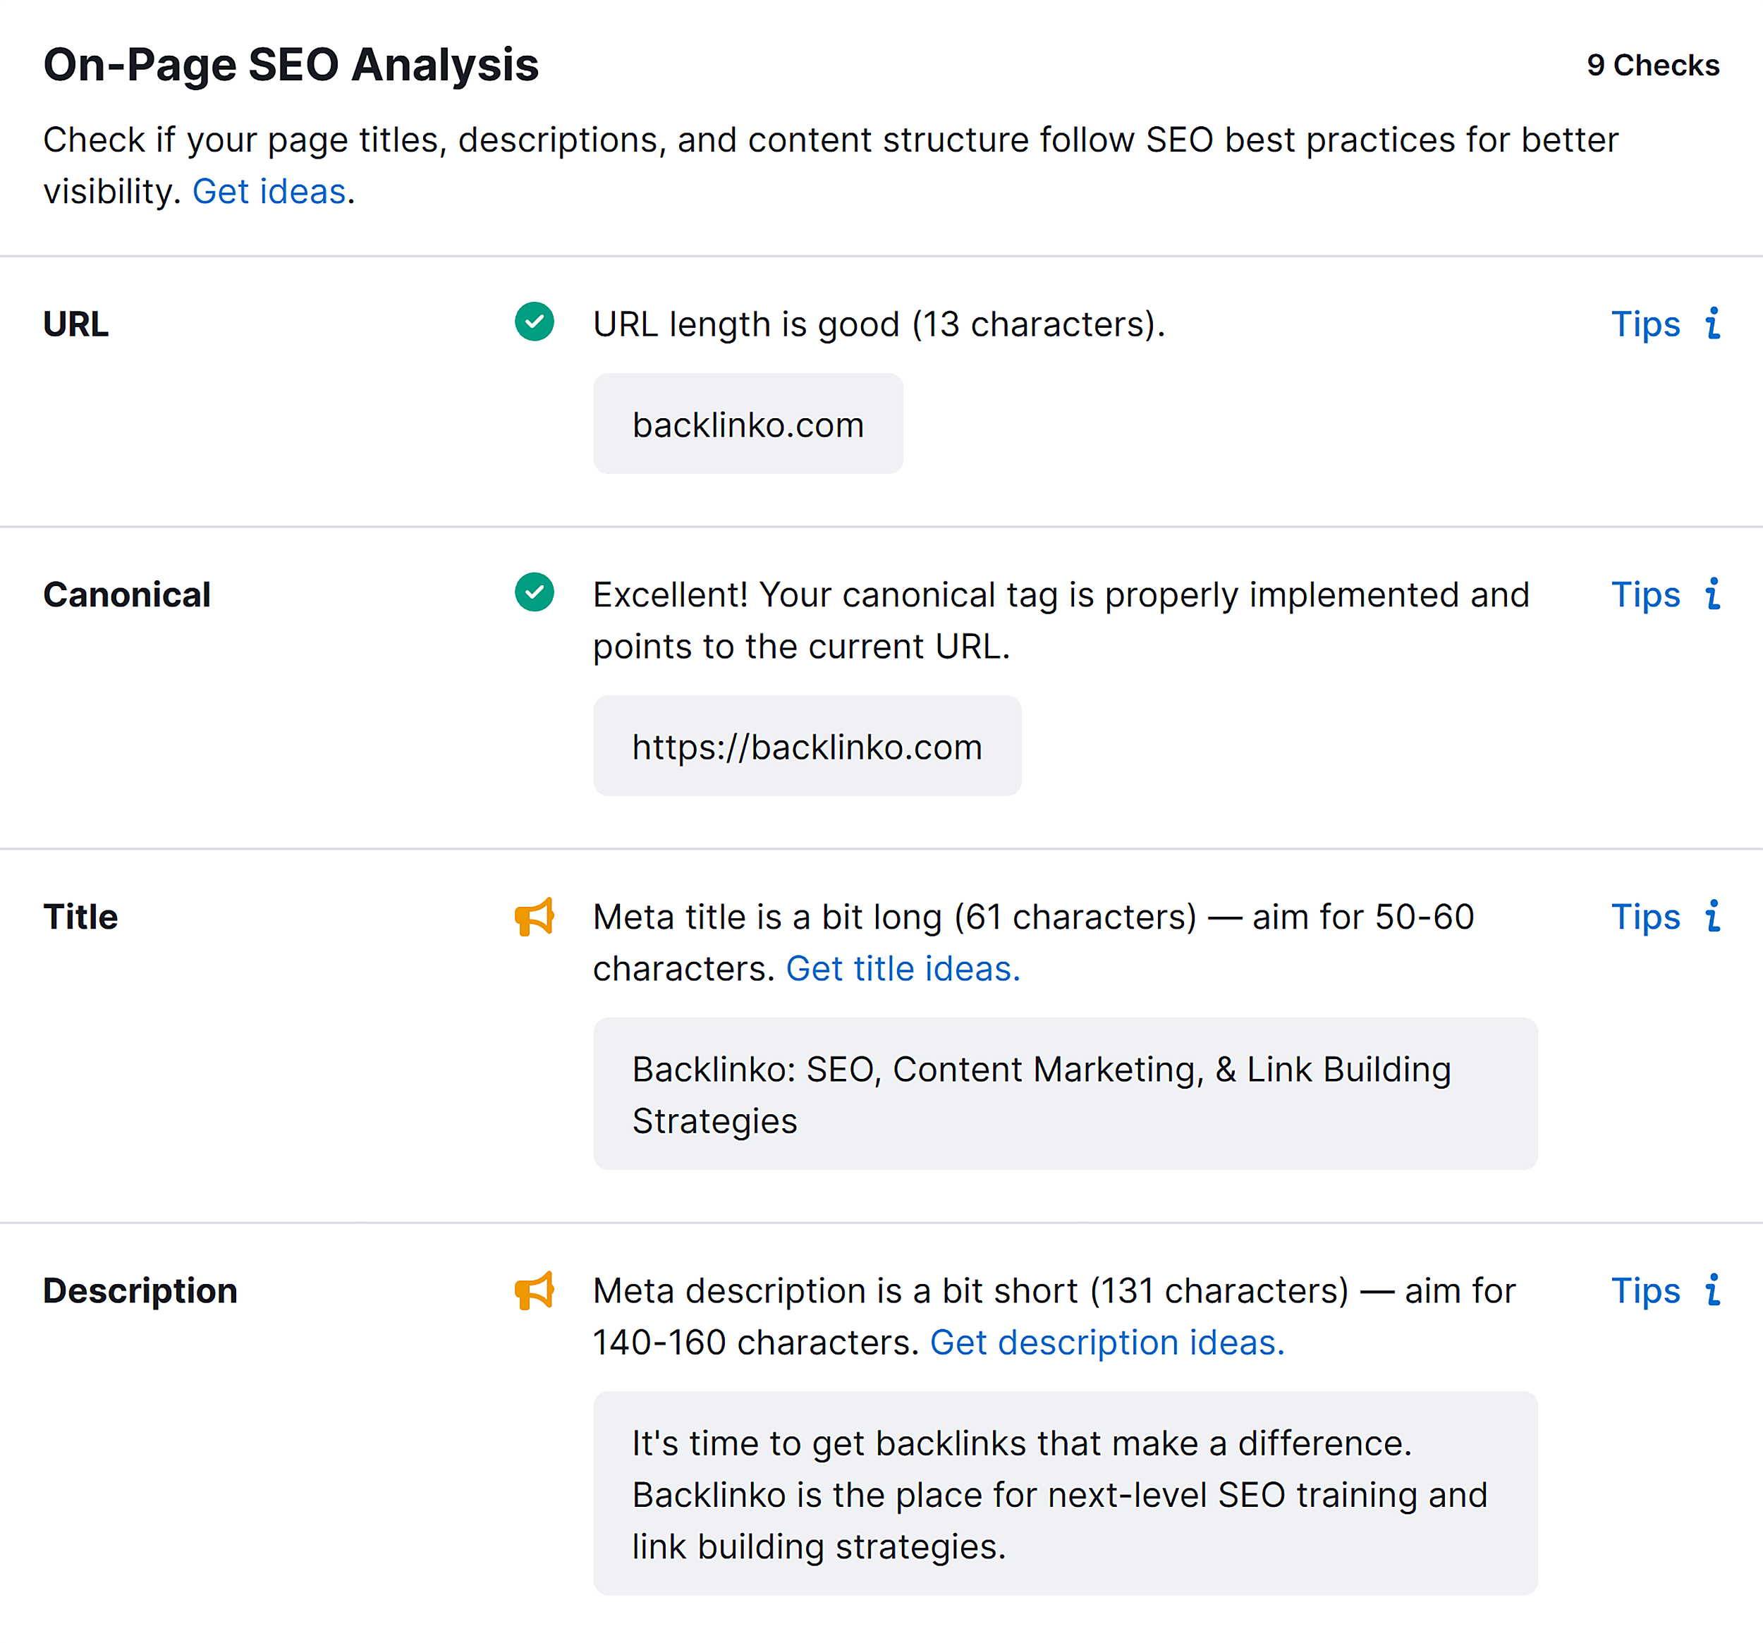Click the 'On-Page SEO Analysis' heading
1763x1643 pixels.
tap(291, 65)
